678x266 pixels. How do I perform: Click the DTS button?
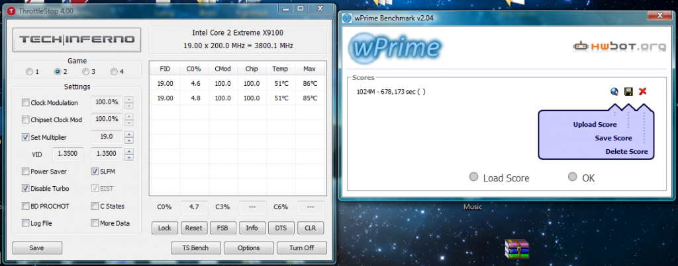281,228
